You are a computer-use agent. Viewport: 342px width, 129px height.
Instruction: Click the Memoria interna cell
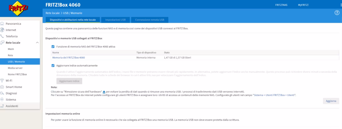click(146, 57)
